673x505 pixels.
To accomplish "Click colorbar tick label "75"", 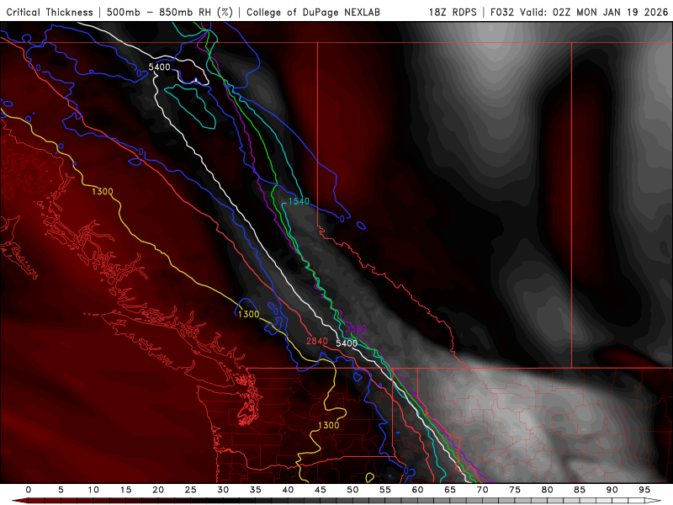I will point(515,490).
